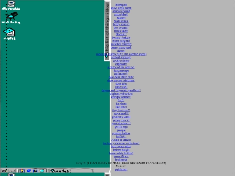Click the cyan diamond icon on vertical banner

click(107, 56)
